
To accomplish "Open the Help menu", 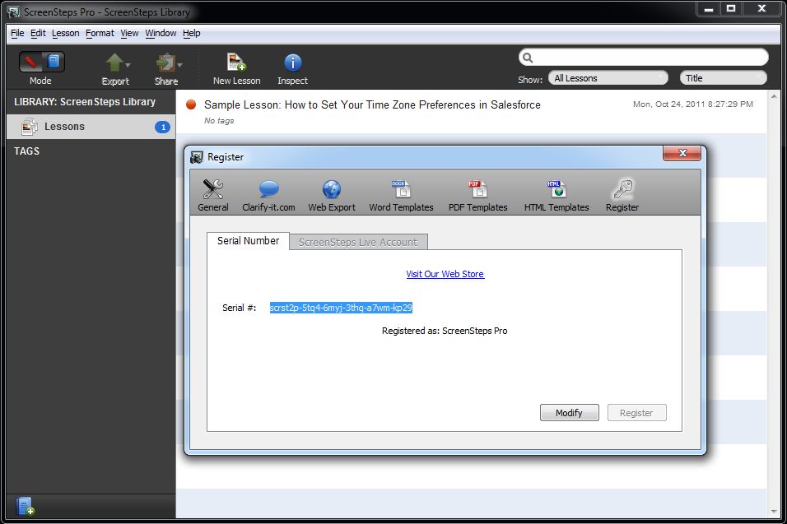I will click(191, 33).
